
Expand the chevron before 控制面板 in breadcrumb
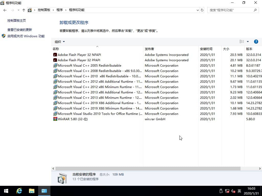[35, 10]
